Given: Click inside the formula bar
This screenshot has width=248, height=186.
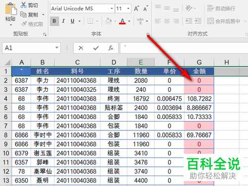Looking at the screenshot, I should click(x=184, y=48).
